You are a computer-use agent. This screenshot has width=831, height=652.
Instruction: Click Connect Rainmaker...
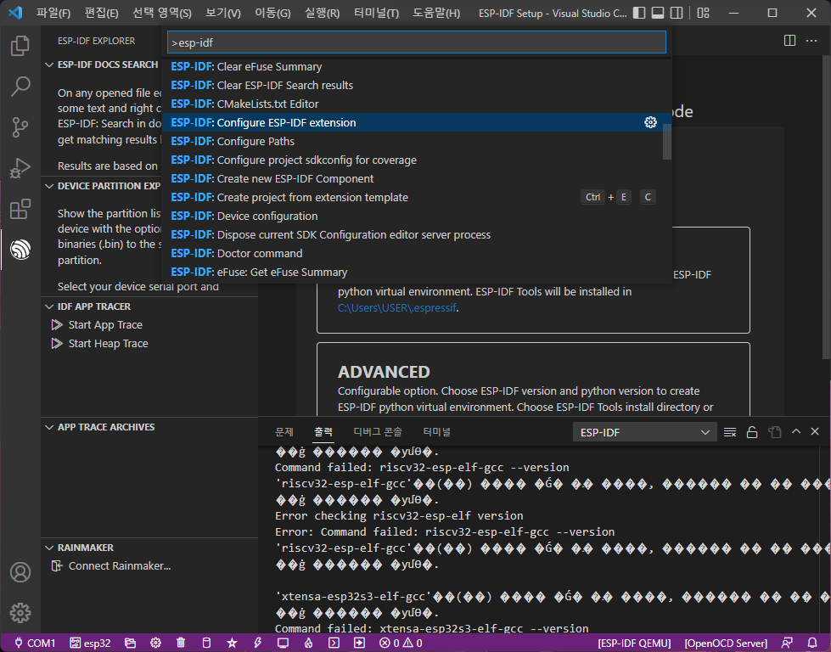[119, 566]
